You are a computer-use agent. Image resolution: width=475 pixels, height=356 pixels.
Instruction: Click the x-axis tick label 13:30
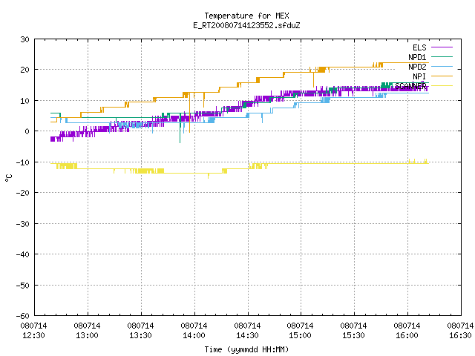140,335
